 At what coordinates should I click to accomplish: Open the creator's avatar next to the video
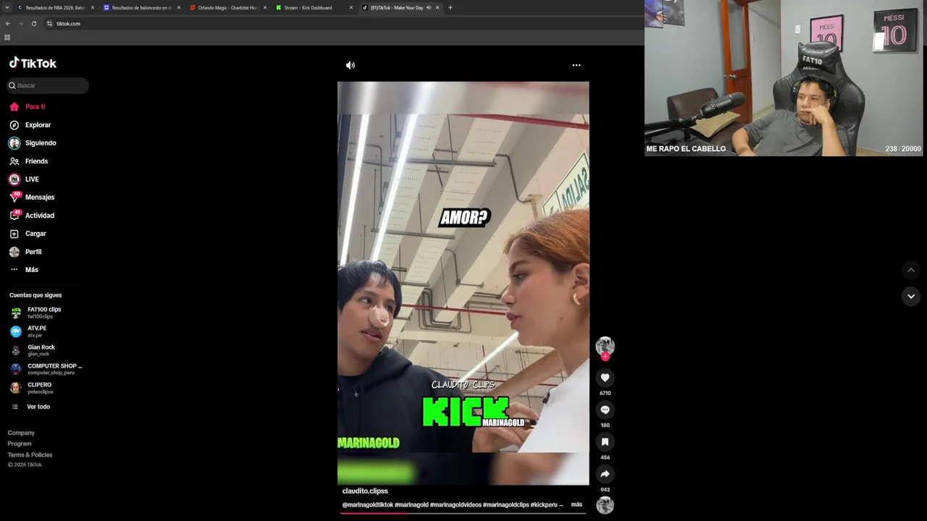(x=605, y=346)
